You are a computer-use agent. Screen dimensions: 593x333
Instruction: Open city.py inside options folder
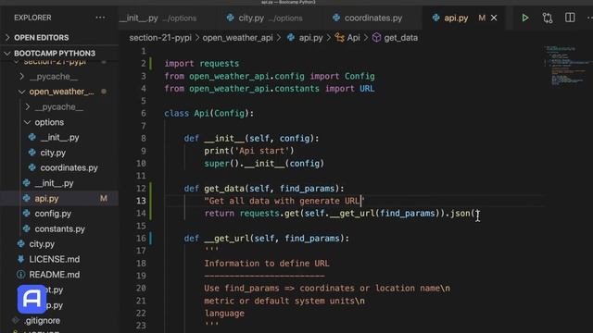point(53,153)
